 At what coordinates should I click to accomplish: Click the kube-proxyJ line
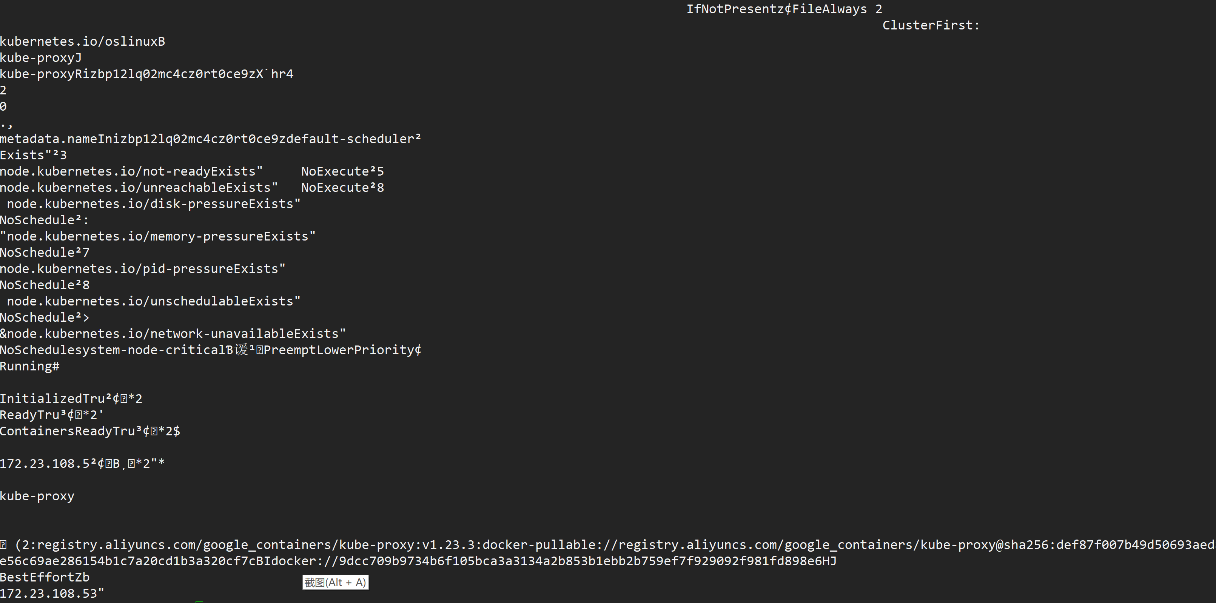[x=41, y=58]
